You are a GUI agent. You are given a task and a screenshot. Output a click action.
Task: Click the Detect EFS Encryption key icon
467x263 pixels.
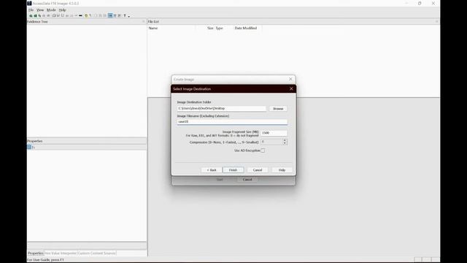point(90,15)
